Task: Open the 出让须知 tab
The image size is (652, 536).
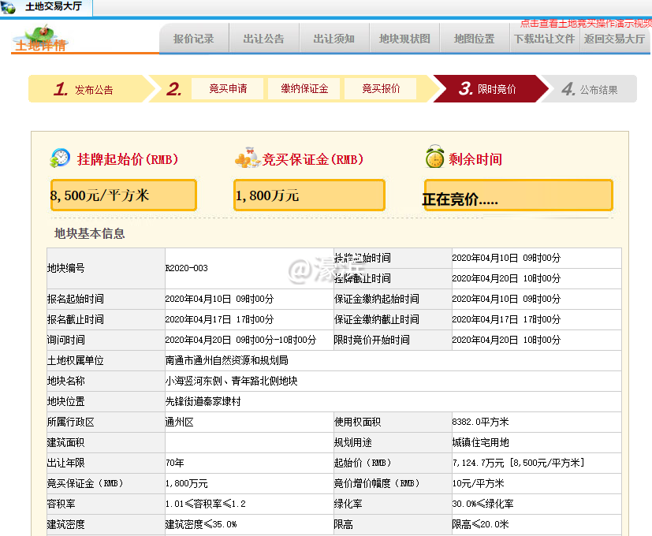Action: pos(333,37)
